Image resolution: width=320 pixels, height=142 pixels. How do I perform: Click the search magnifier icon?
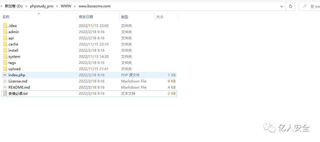click(305, 6)
